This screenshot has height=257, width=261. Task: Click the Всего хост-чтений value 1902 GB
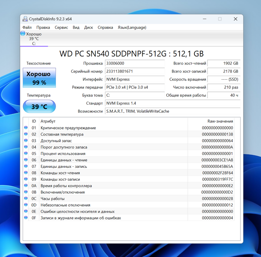[224, 64]
